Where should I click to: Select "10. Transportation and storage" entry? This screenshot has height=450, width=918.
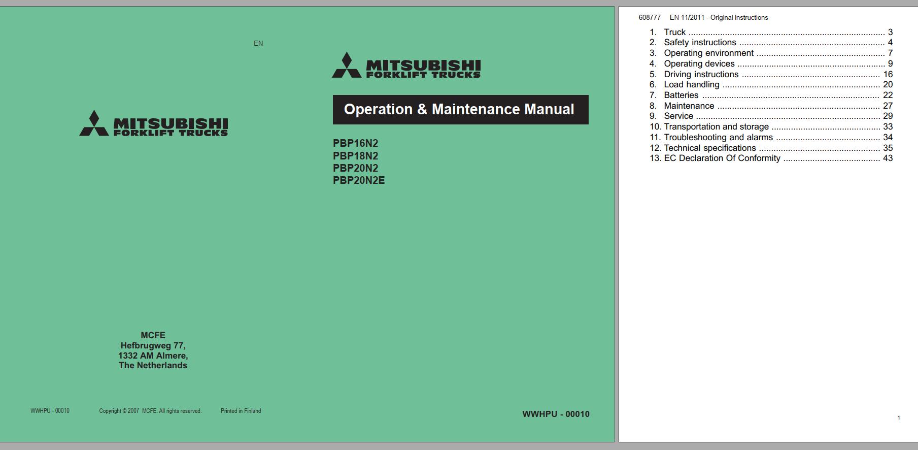(771, 126)
